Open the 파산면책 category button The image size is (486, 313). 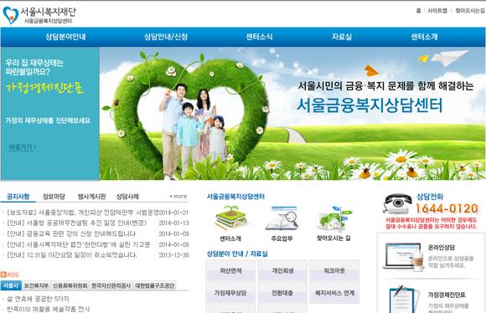pos(230,271)
